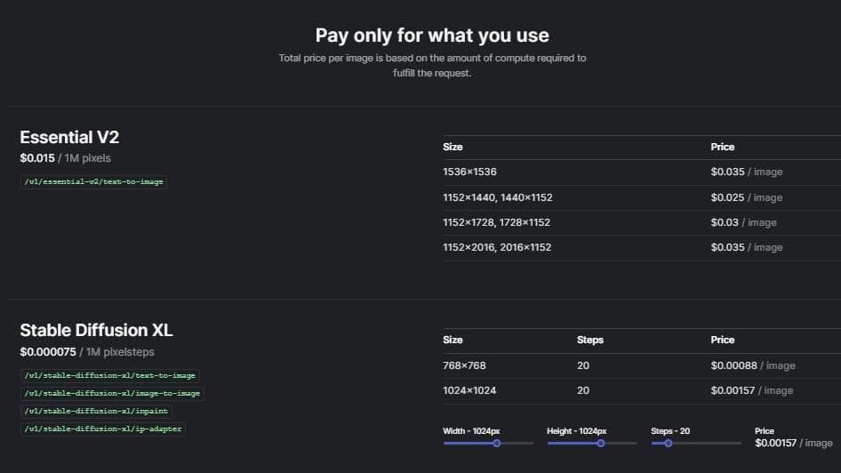Click the /v1/essential-v2/text-to-image endpoint tag
The image size is (841, 473).
(x=92, y=181)
